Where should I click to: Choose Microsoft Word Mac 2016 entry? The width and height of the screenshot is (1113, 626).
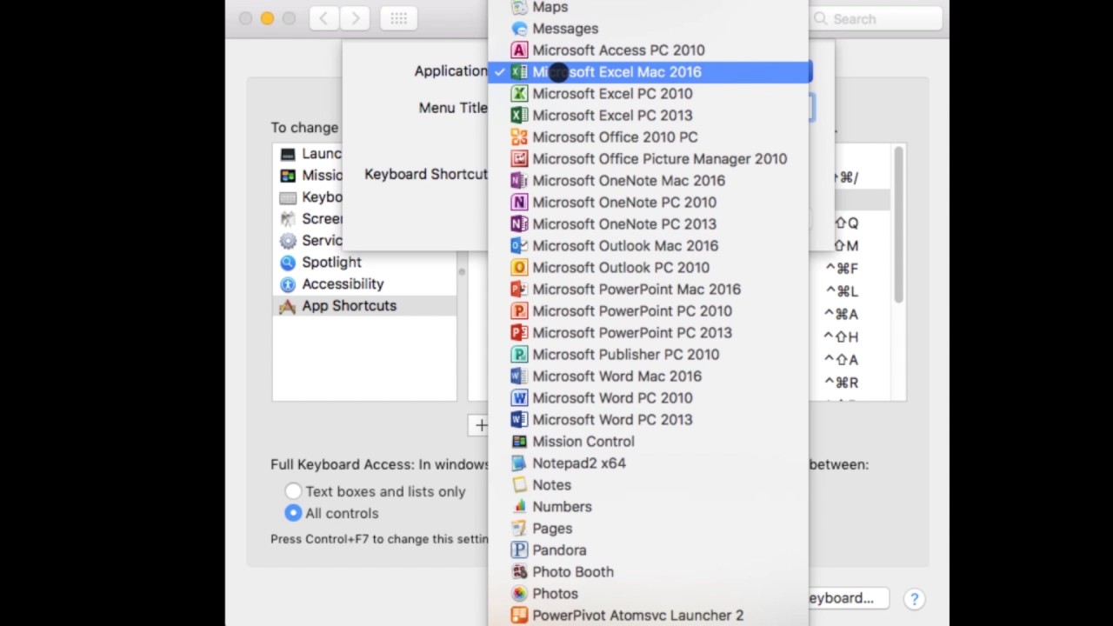click(649, 376)
